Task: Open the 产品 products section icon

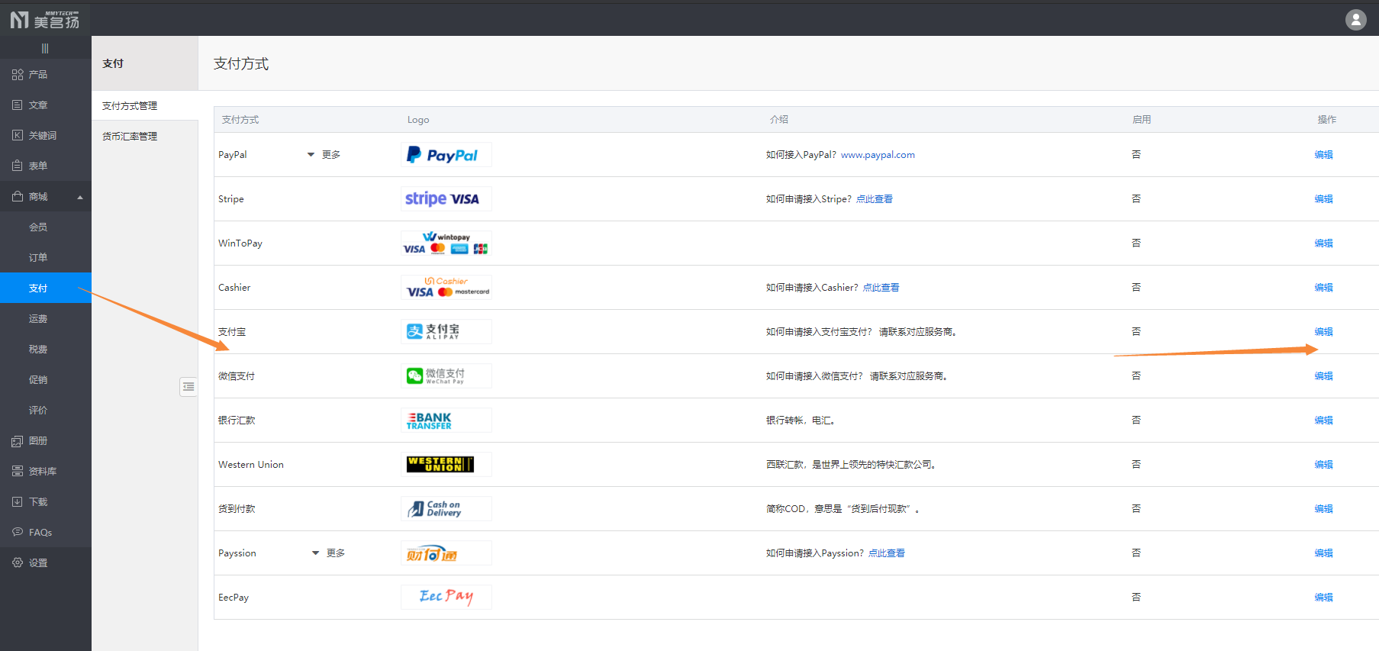Action: (x=18, y=75)
